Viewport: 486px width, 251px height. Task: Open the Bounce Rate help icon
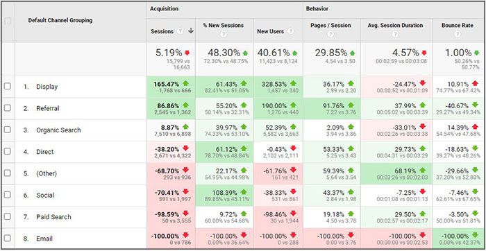pyautogui.click(x=458, y=35)
